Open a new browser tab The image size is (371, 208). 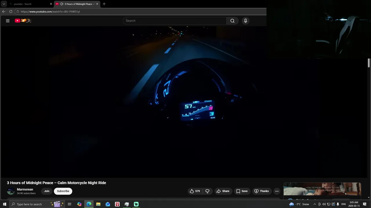tap(104, 4)
